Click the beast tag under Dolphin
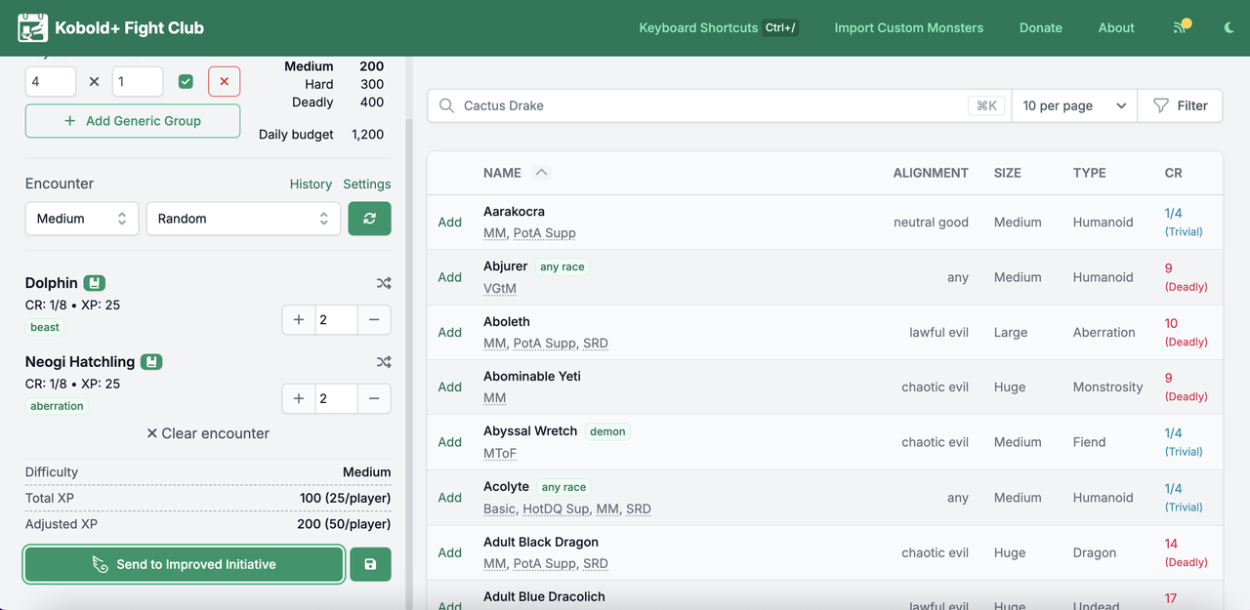1250x610 pixels. (x=45, y=327)
